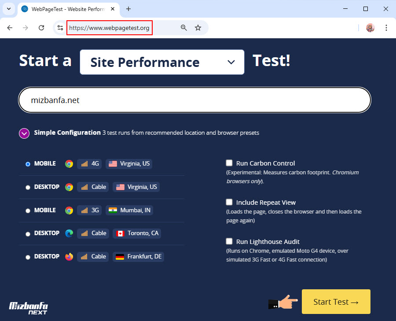Click Cable badge in Desktop Virginia row

tap(93, 187)
